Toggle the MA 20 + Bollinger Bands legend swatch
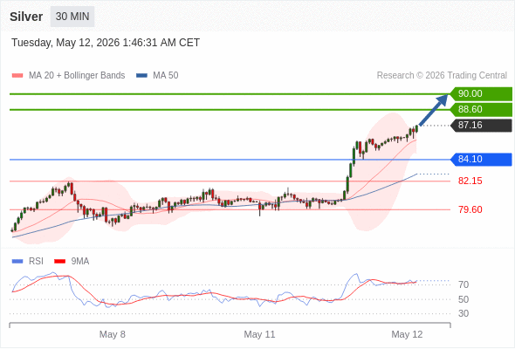The height and width of the screenshot is (349, 515). coord(17,76)
